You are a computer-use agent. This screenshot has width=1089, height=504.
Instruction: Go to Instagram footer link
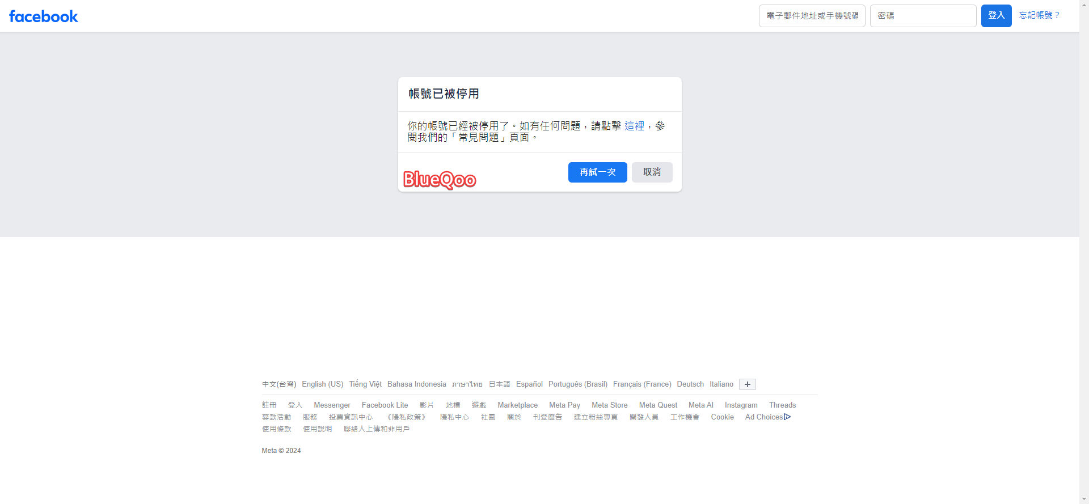click(x=741, y=405)
